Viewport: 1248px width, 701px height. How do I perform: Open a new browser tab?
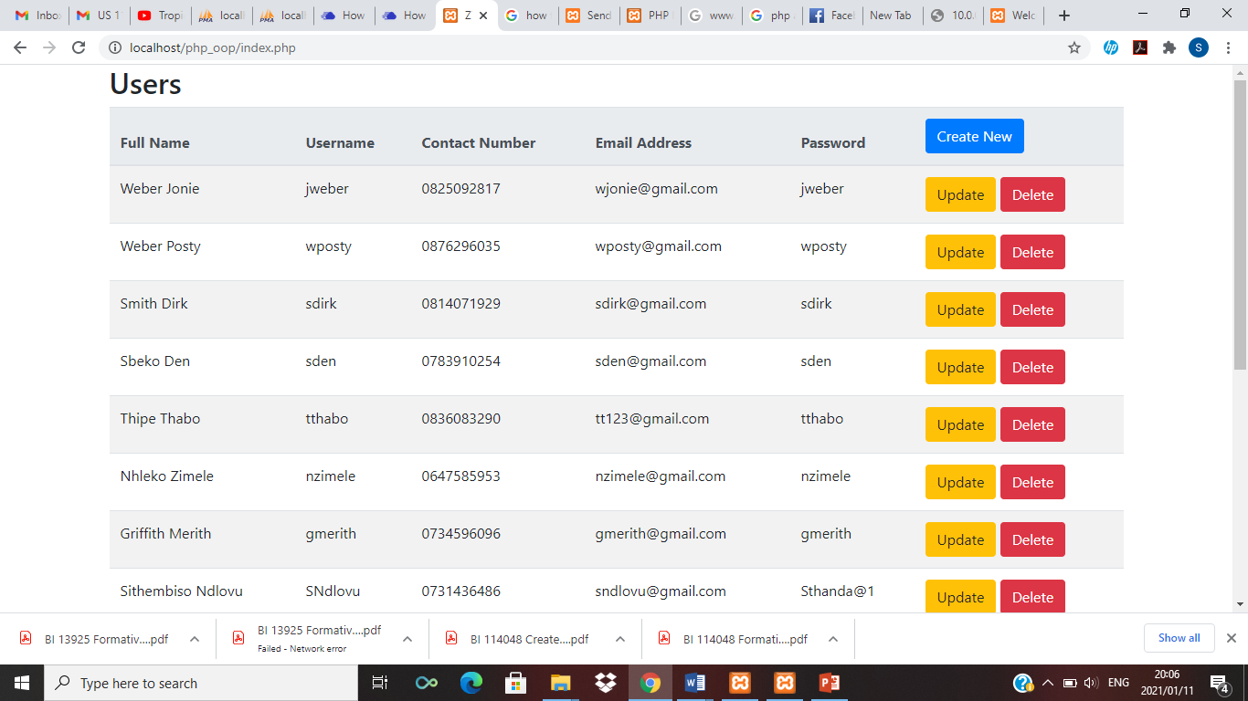click(x=1064, y=16)
